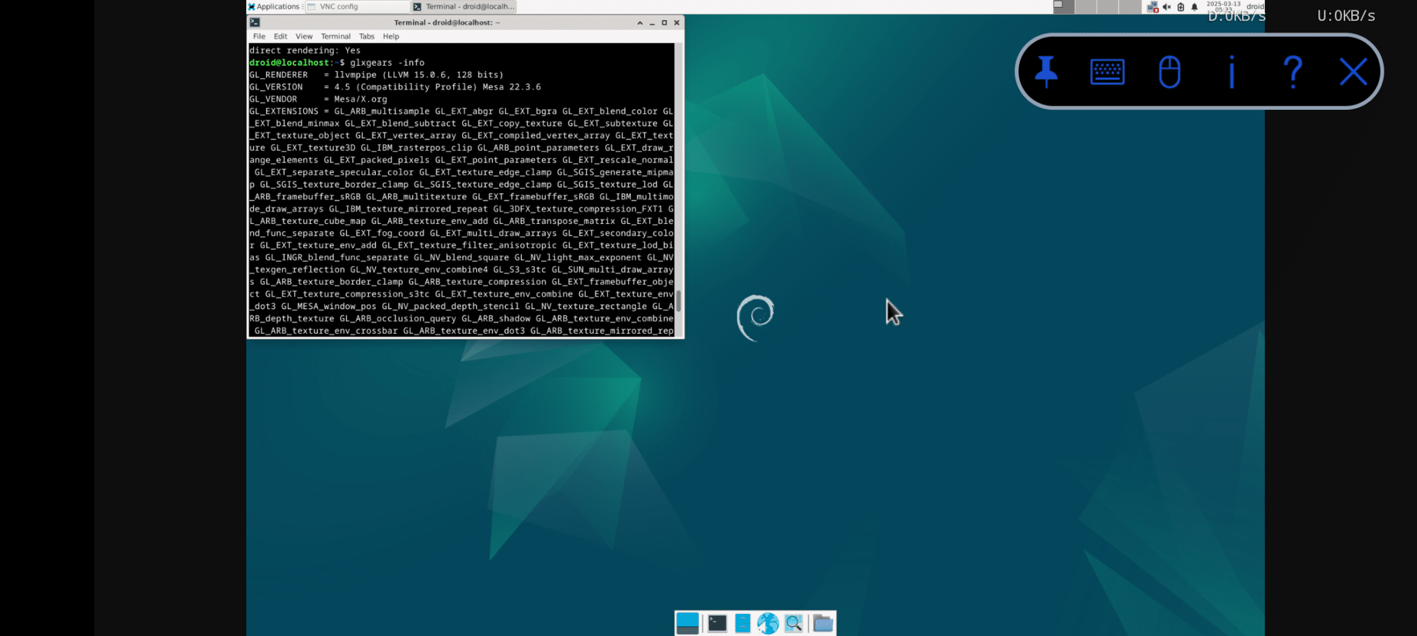Screen dimensions: 1417x636
Task: Select the mouse settings icon in VNC toolbar
Action: (x=1169, y=71)
